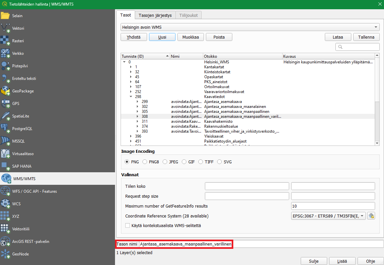Image resolution: width=384 pixels, height=265 pixels.
Task: Click the SpatiaLite feather icon
Action: pos(6,116)
